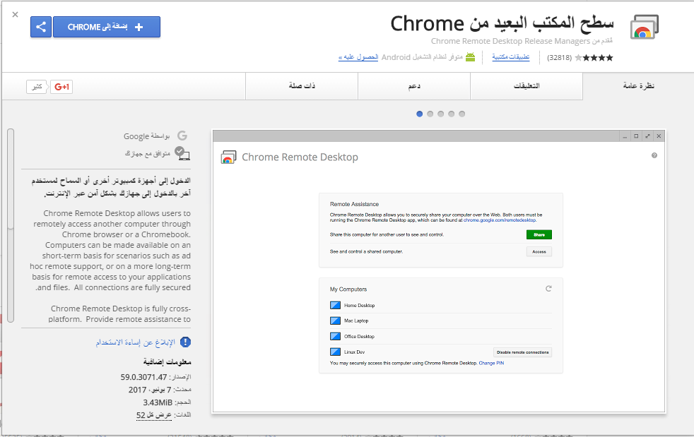Click the minimize icon in the preview window
Screen dimensions: 694x437
point(625,136)
